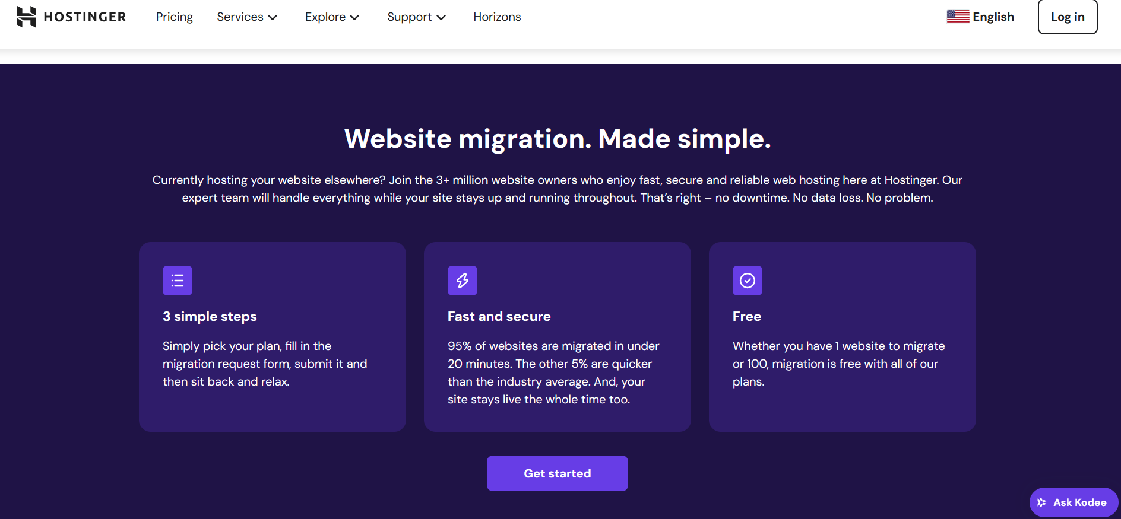Open the Ask Kodee chat assistant
The image size is (1121, 519).
pyautogui.click(x=1073, y=502)
